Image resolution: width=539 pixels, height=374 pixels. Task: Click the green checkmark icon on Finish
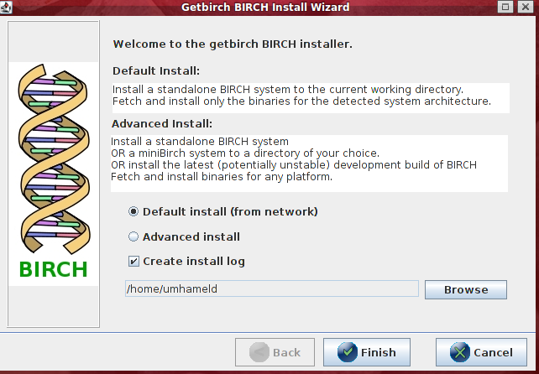tap(347, 352)
